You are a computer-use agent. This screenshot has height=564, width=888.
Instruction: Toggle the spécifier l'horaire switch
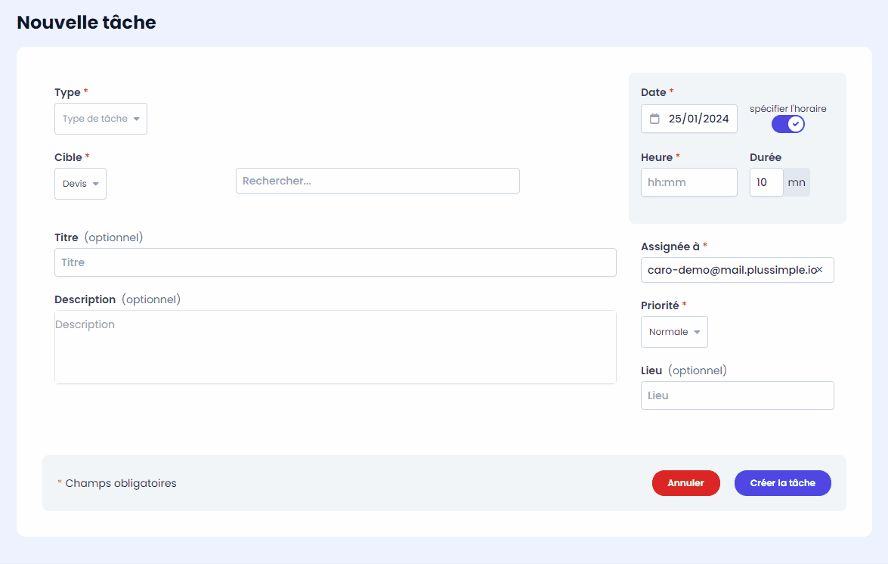coord(787,124)
